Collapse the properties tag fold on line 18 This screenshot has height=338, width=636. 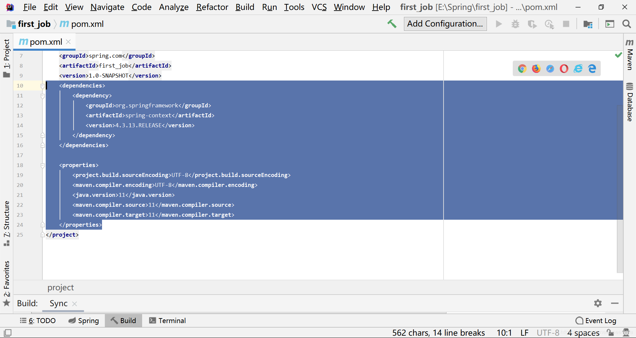point(42,165)
